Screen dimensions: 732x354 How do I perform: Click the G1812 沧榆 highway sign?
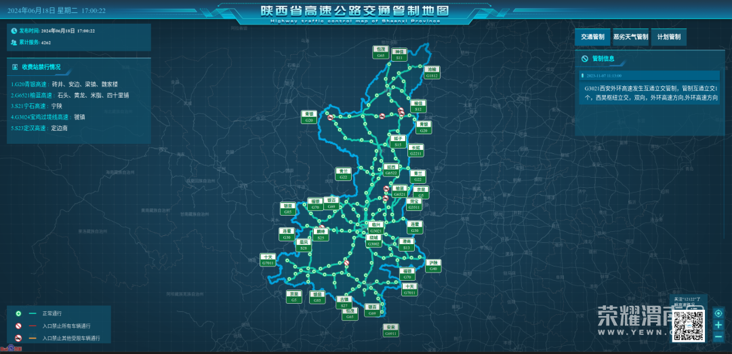[x=432, y=73]
